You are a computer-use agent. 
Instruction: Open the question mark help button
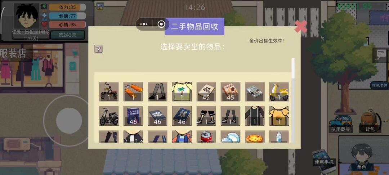tap(98, 49)
